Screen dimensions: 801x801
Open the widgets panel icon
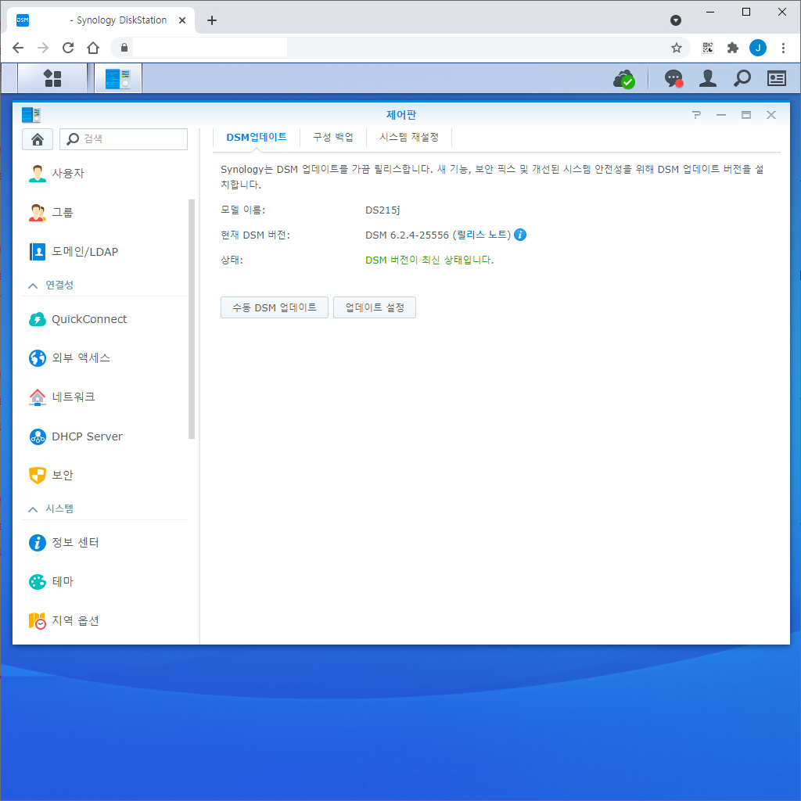click(776, 78)
